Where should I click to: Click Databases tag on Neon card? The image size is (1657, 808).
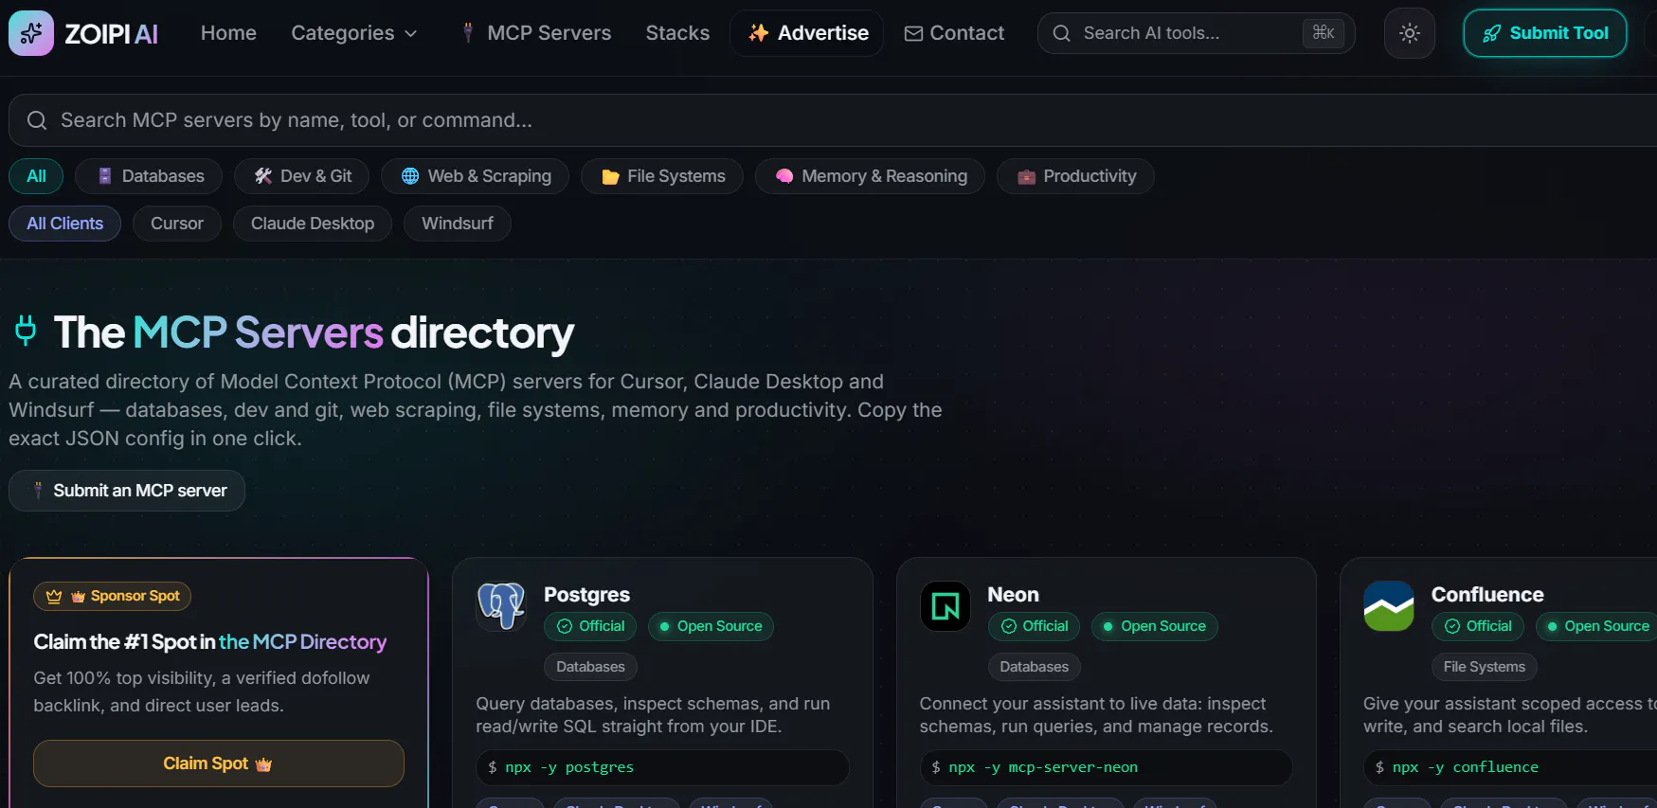tap(1035, 667)
